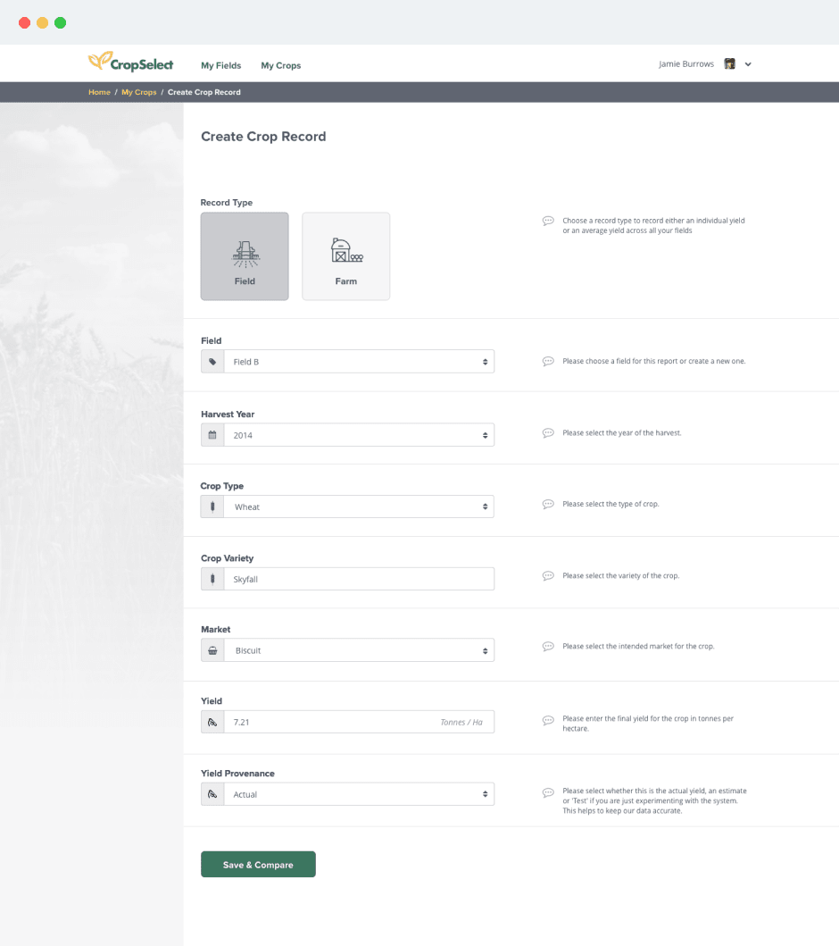Screen dimensions: 839x946
Task: Click speech bubble icon for record type hint
Action: click(548, 221)
